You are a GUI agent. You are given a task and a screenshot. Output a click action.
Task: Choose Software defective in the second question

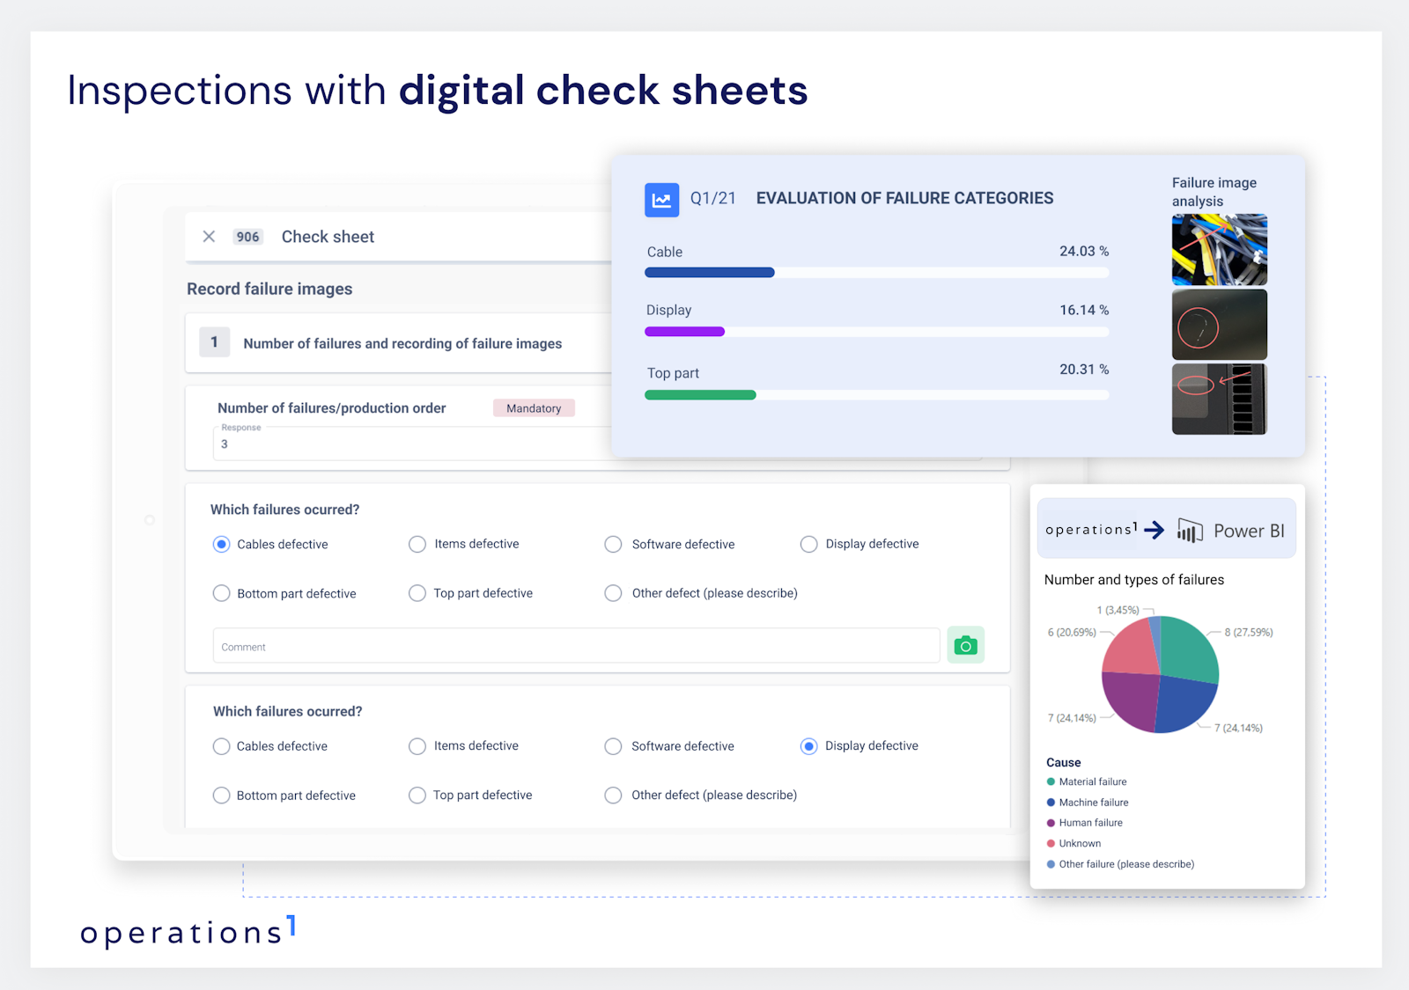coord(613,746)
